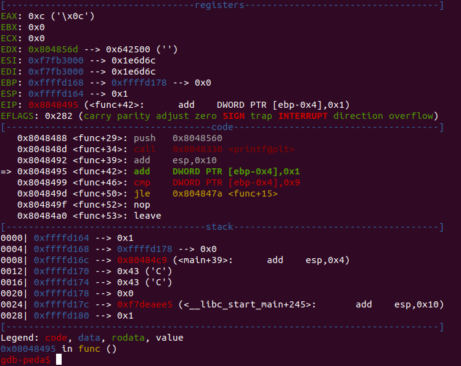Click the registers section header

(219, 5)
